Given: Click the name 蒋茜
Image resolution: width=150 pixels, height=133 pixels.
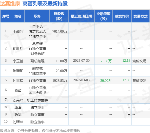Looking at the screenshot, I should click(x=18, y=90).
